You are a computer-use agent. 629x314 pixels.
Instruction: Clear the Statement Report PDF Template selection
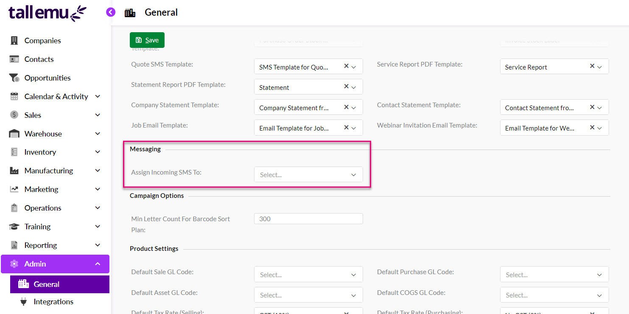coord(346,86)
